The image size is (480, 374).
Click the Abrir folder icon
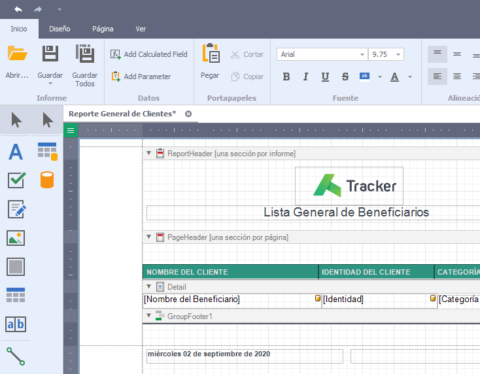point(17,55)
